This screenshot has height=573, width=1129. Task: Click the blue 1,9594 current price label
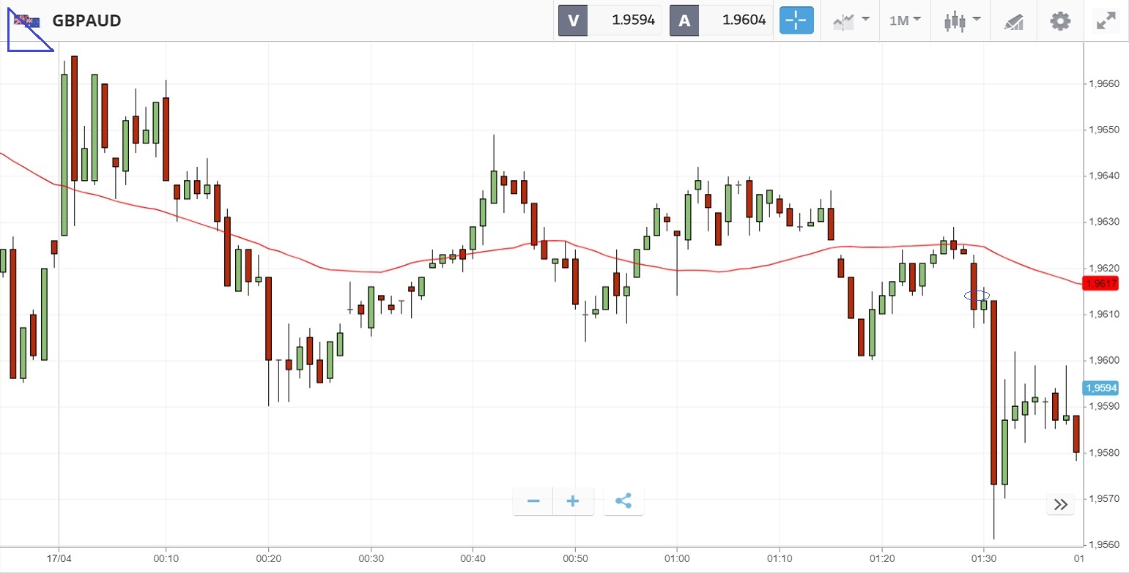tap(1100, 387)
